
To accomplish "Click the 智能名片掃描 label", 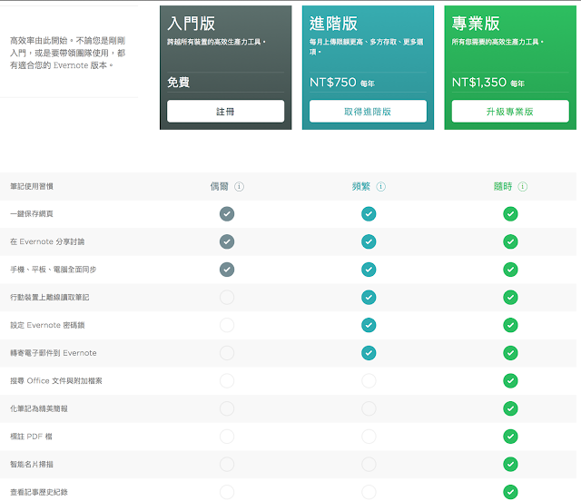I will [x=32, y=465].
